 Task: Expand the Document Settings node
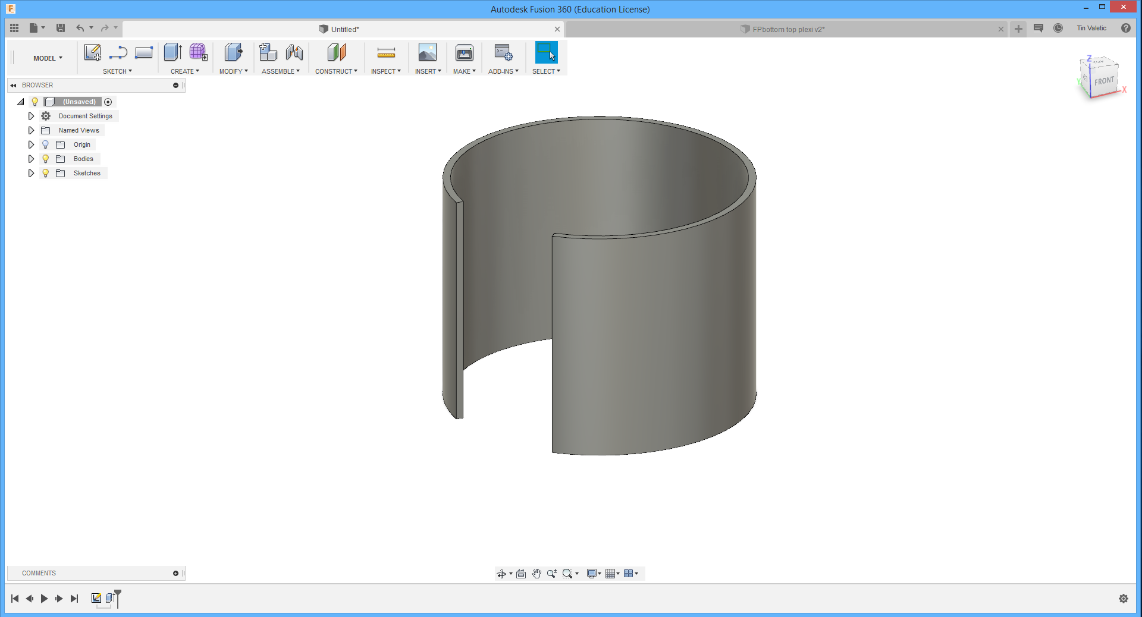tap(31, 116)
